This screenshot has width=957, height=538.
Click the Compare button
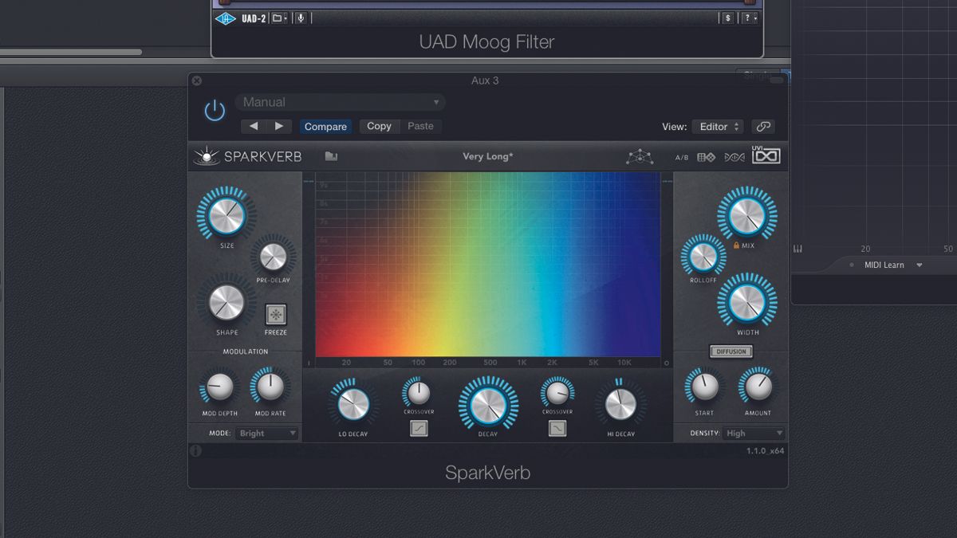coord(325,126)
